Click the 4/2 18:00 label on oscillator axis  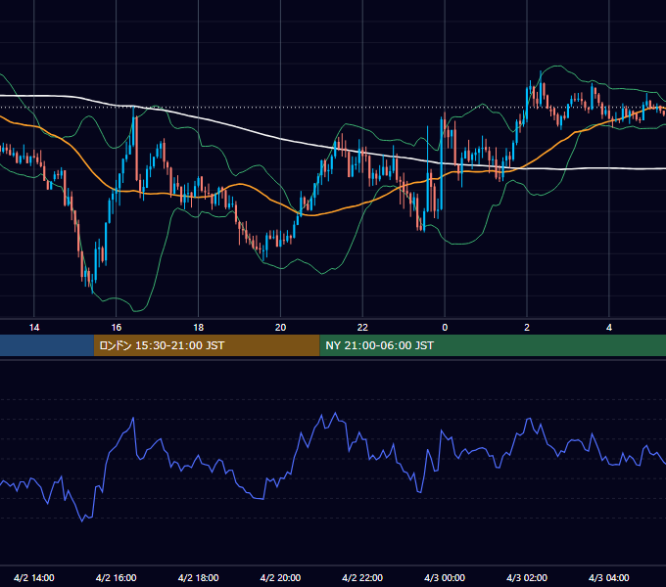point(199,577)
